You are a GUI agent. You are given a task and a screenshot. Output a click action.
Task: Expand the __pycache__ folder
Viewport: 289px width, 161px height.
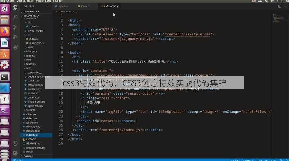click(34, 72)
